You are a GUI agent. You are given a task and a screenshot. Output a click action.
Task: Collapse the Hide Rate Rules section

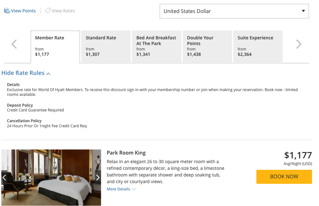pyautogui.click(x=23, y=73)
